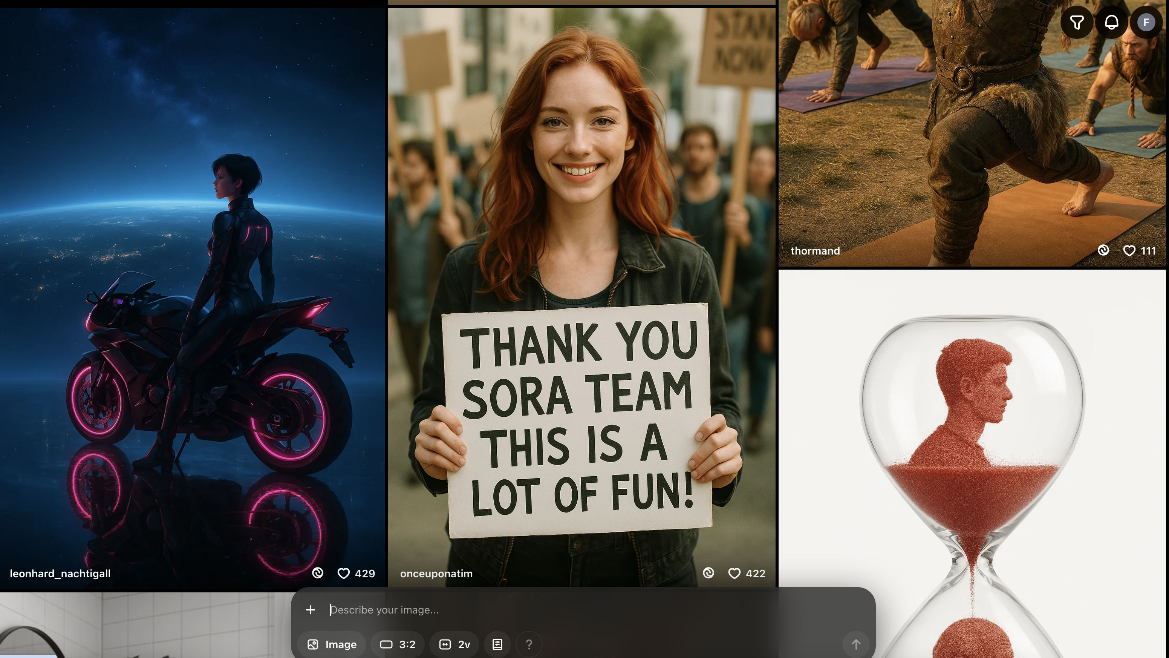Open notifications bell
The image size is (1169, 658).
[1111, 22]
